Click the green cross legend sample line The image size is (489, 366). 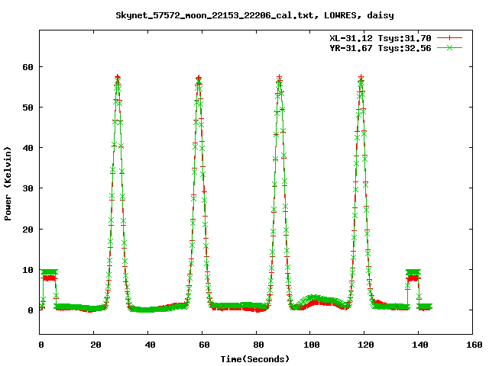[449, 47]
